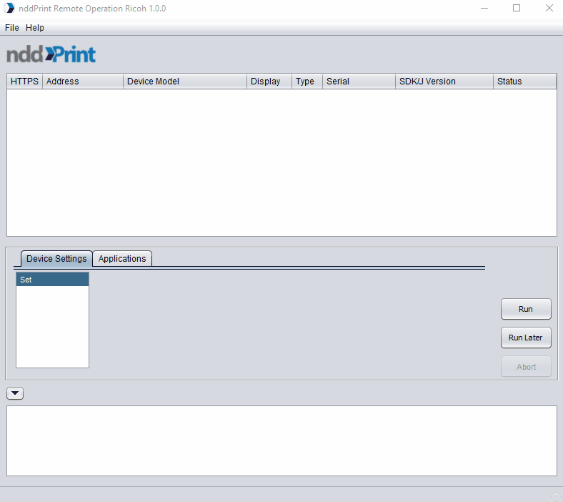Sort by the HTTPS column header
Image resolution: width=563 pixels, height=502 pixels.
coord(24,82)
